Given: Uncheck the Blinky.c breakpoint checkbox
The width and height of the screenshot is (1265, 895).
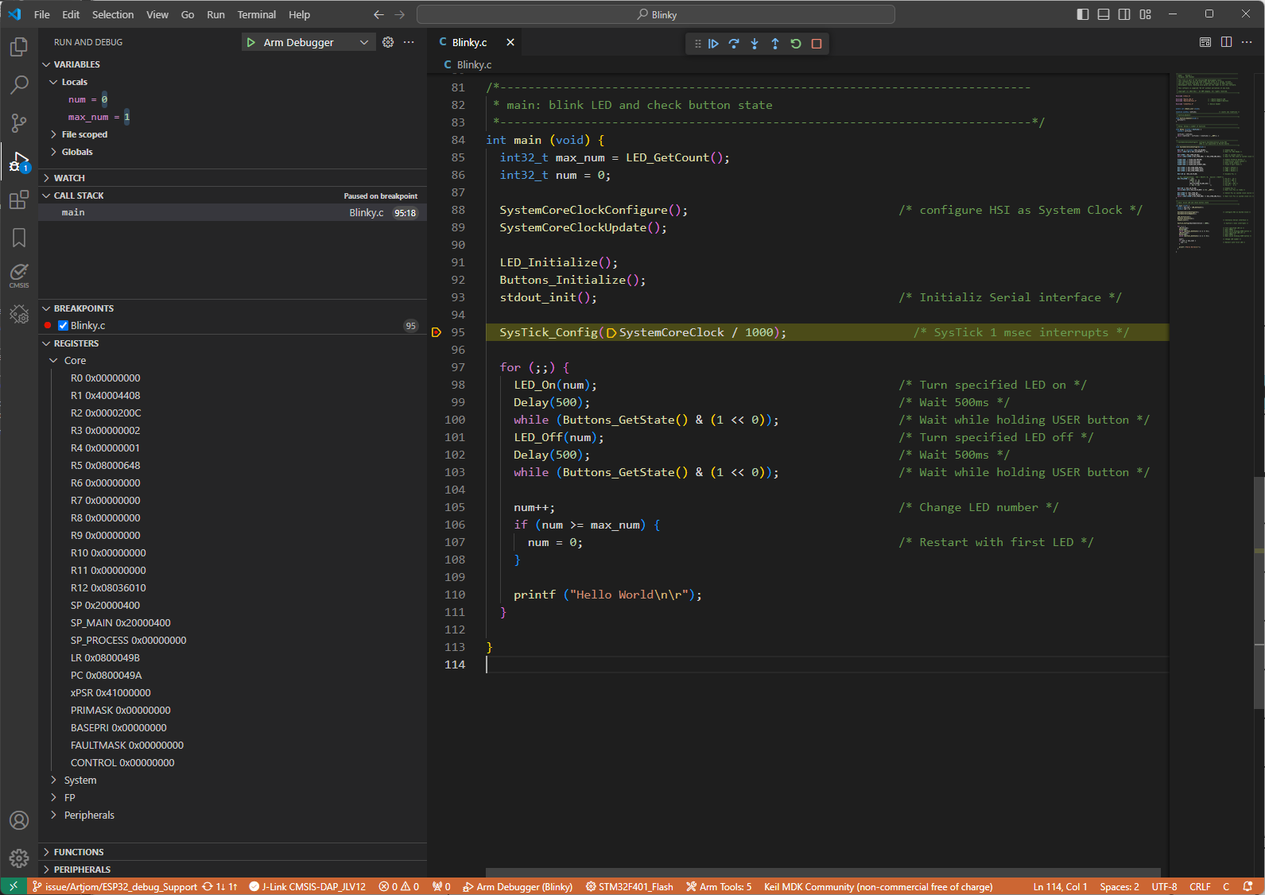Looking at the screenshot, I should click(64, 326).
